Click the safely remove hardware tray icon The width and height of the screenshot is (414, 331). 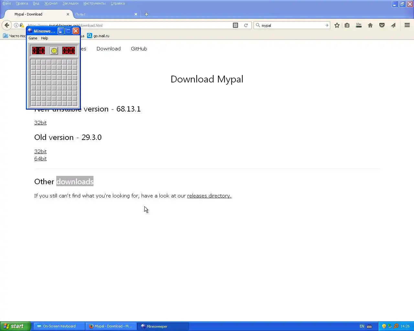click(x=390, y=326)
